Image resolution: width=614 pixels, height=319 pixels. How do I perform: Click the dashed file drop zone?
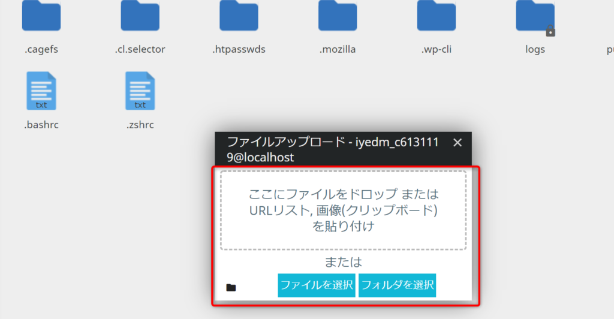[343, 210]
